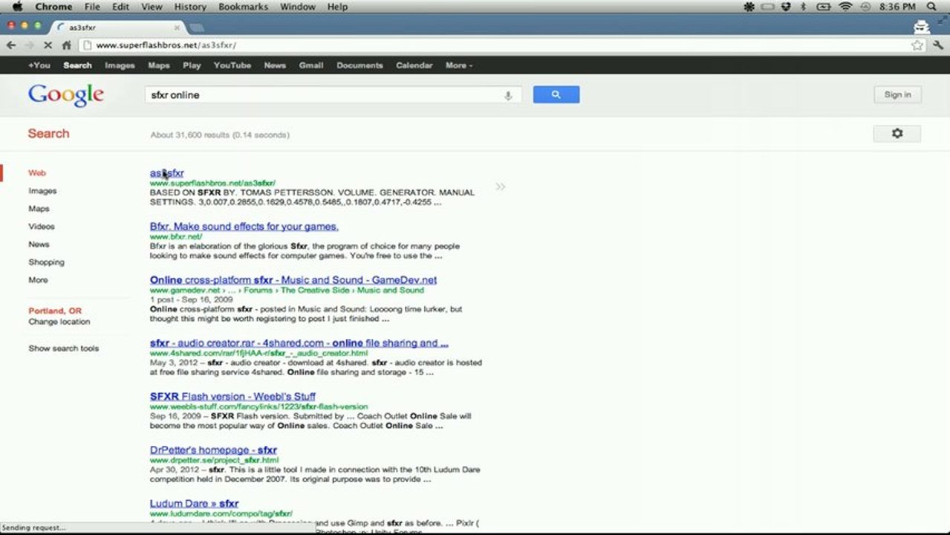Open Online cross-platform sfxr GameDev.net result

(293, 280)
